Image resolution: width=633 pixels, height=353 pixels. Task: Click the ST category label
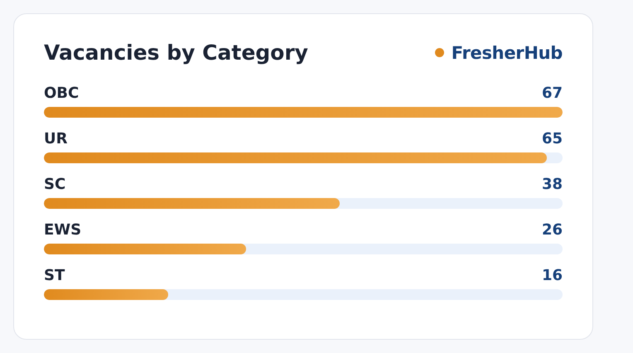54,275
